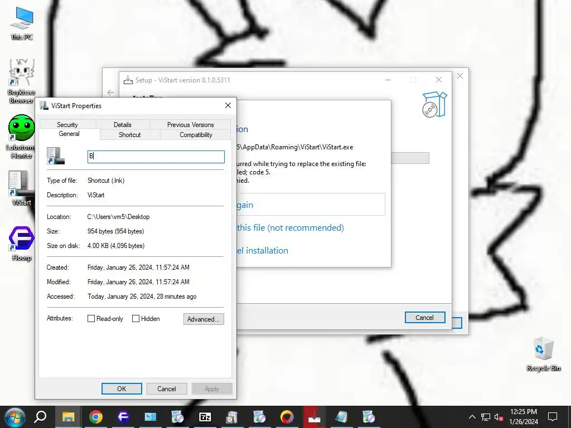Switch to the Details tab
This screenshot has height=428, width=571.
(122, 124)
